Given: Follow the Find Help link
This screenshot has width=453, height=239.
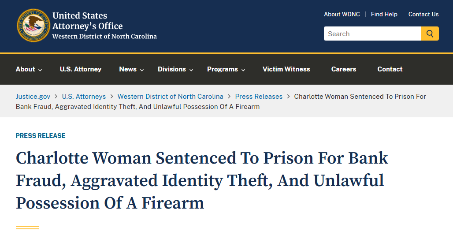Looking at the screenshot, I should point(384,14).
